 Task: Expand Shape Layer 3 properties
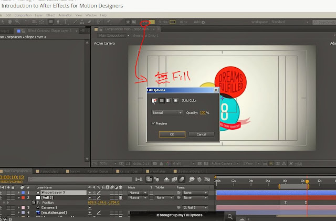click(x=19, y=193)
